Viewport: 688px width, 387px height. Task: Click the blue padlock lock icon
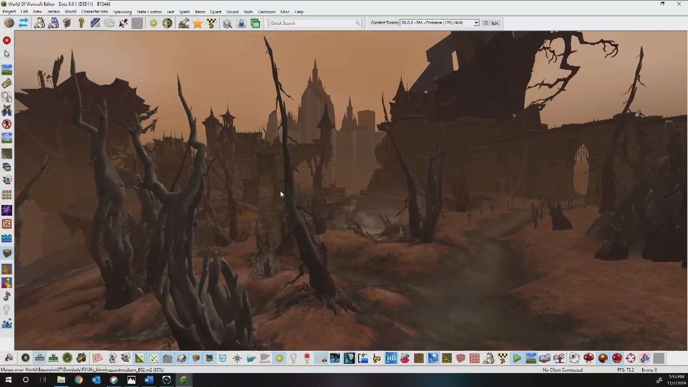point(241,23)
